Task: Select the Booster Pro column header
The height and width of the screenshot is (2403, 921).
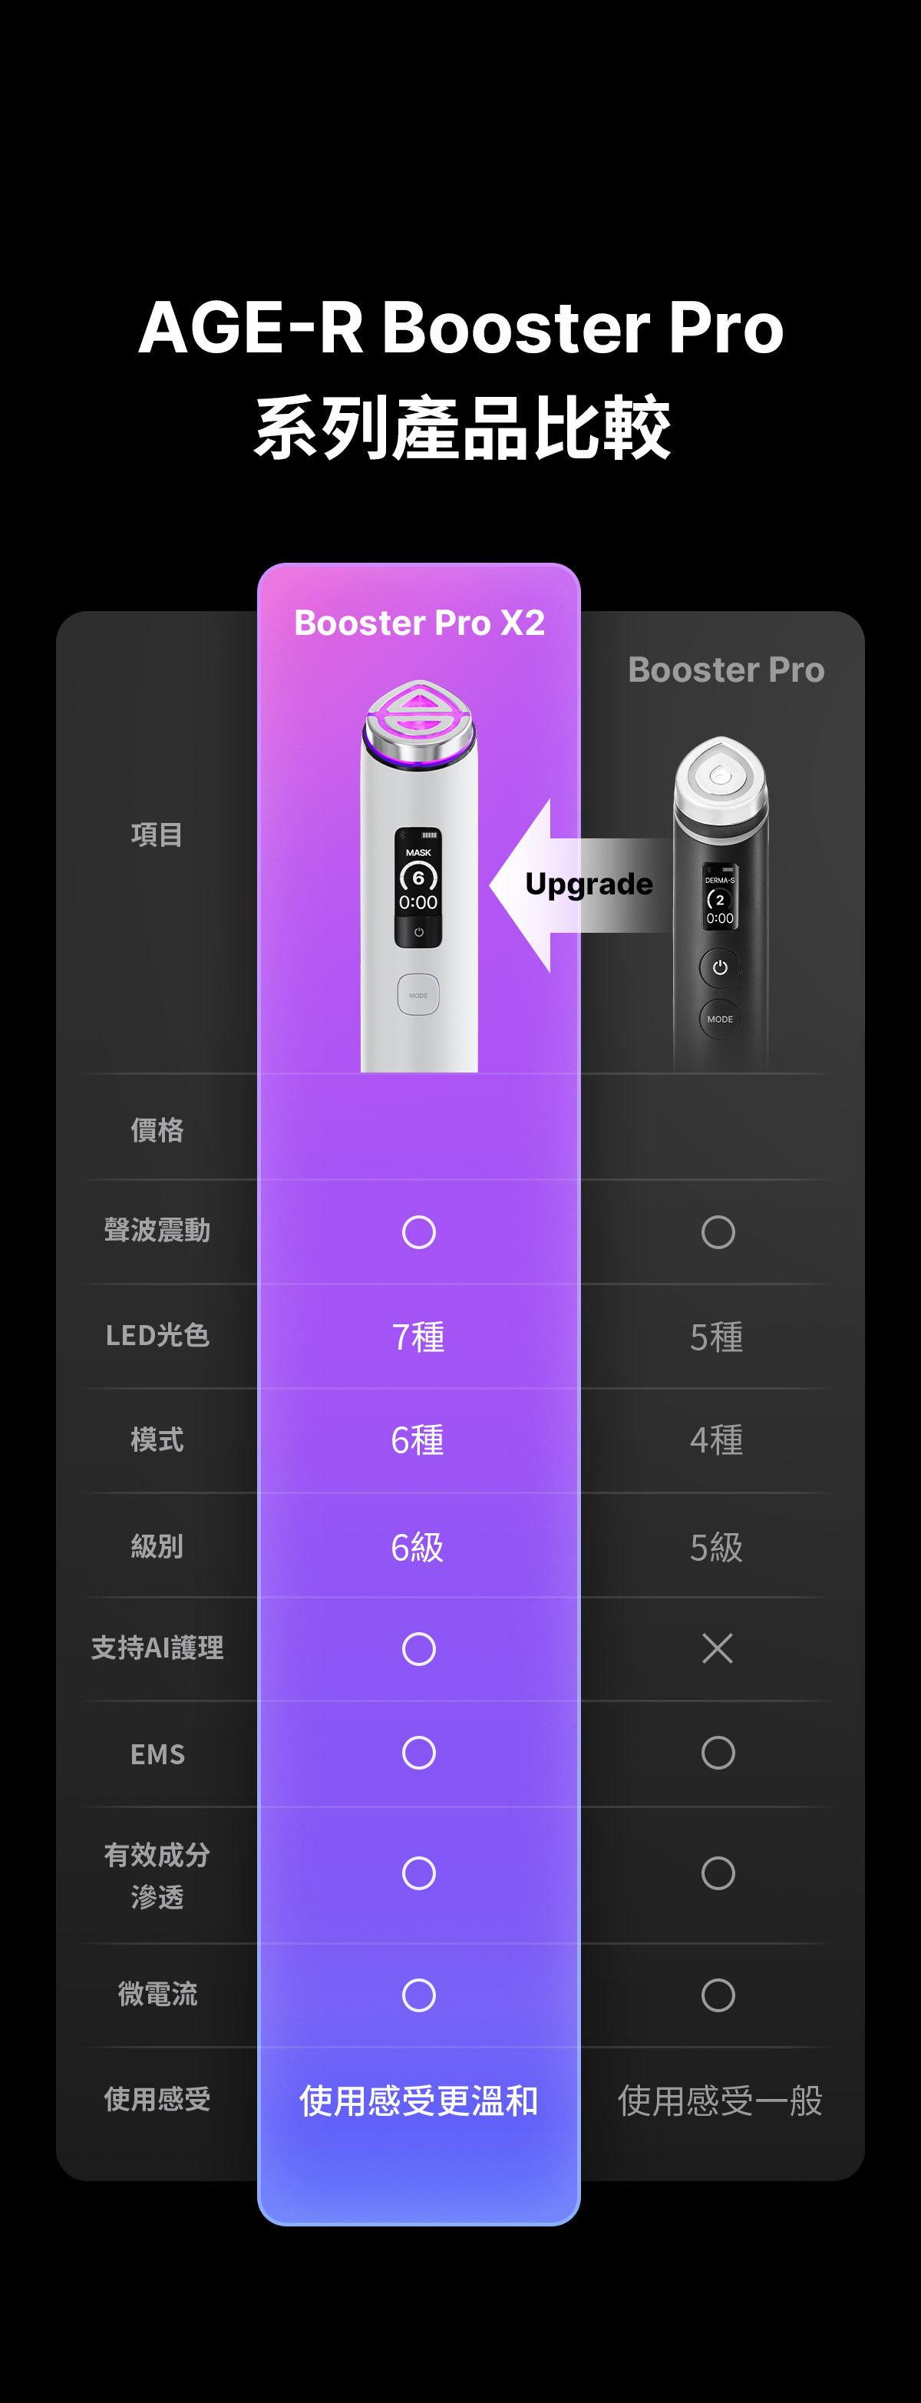Action: pyautogui.click(x=726, y=669)
